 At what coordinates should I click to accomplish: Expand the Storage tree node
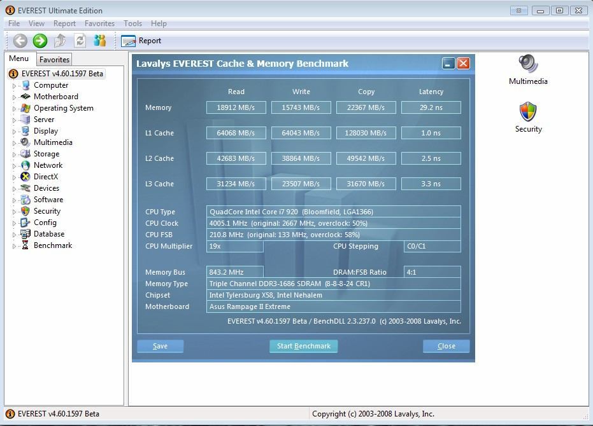(14, 155)
